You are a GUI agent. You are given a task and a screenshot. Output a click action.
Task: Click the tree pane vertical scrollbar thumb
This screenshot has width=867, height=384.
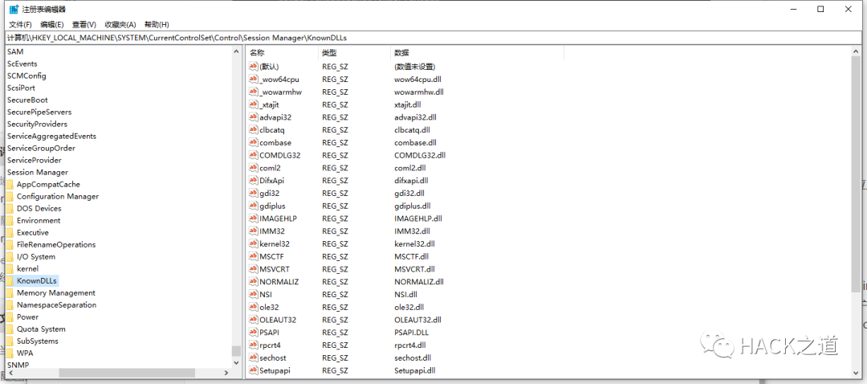236,351
